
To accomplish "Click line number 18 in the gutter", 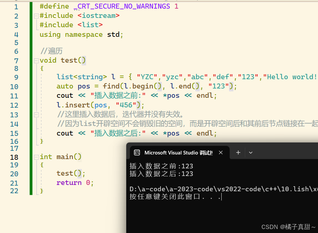I will [14, 157].
